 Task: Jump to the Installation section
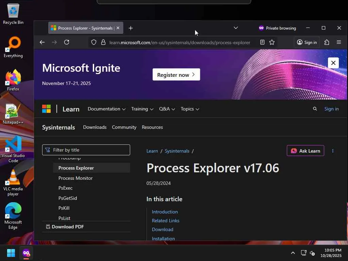pos(163,239)
